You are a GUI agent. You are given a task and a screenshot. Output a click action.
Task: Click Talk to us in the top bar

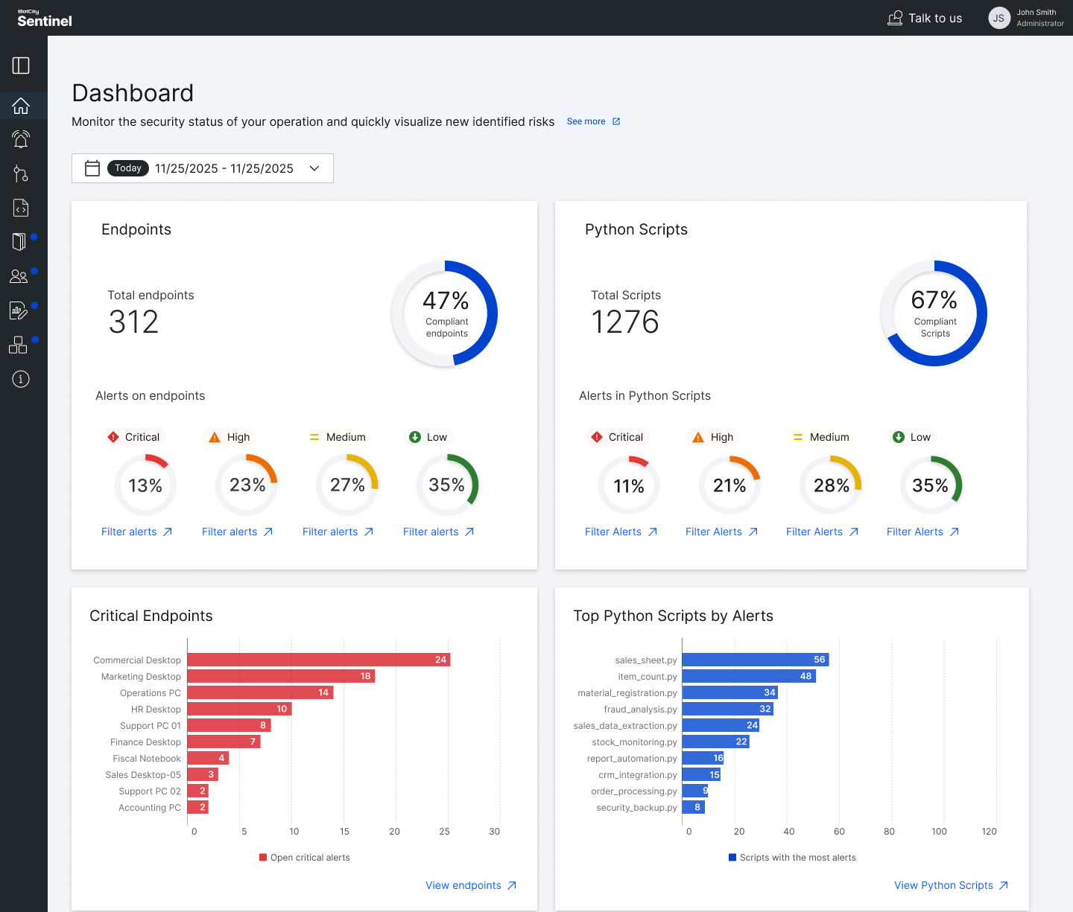(x=925, y=18)
